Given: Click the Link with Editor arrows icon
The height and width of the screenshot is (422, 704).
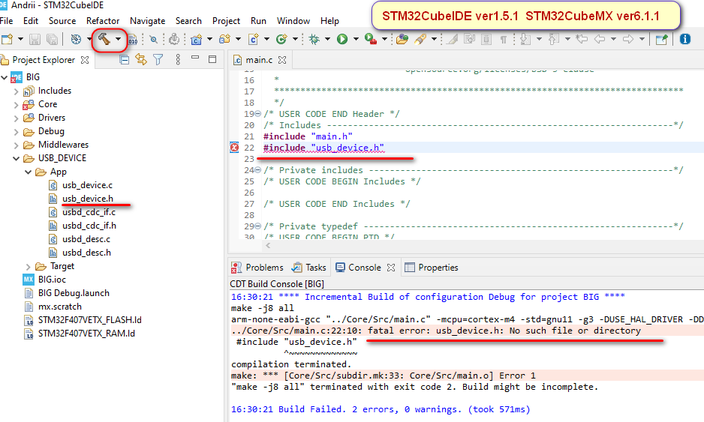Looking at the screenshot, I should (141, 60).
